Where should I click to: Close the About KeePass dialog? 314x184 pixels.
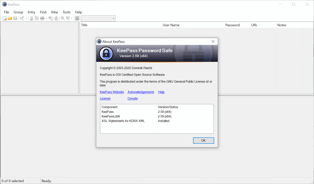pyautogui.click(x=213, y=41)
